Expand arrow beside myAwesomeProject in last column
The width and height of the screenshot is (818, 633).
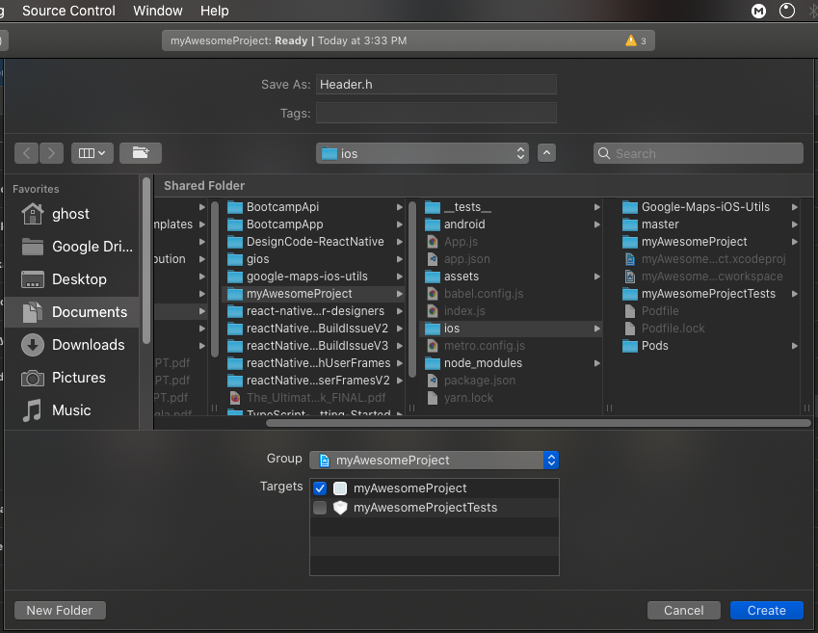click(795, 242)
